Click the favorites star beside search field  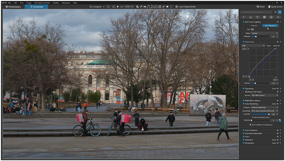pos(275,12)
